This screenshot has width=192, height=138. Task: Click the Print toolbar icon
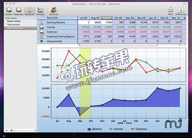(x=171, y=11)
